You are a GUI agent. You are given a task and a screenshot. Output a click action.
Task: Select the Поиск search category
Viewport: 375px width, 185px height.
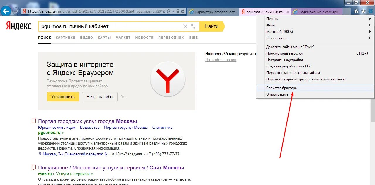[45, 38]
